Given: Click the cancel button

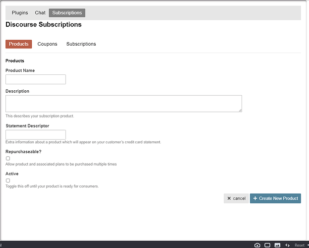Looking at the screenshot, I should (236, 198).
